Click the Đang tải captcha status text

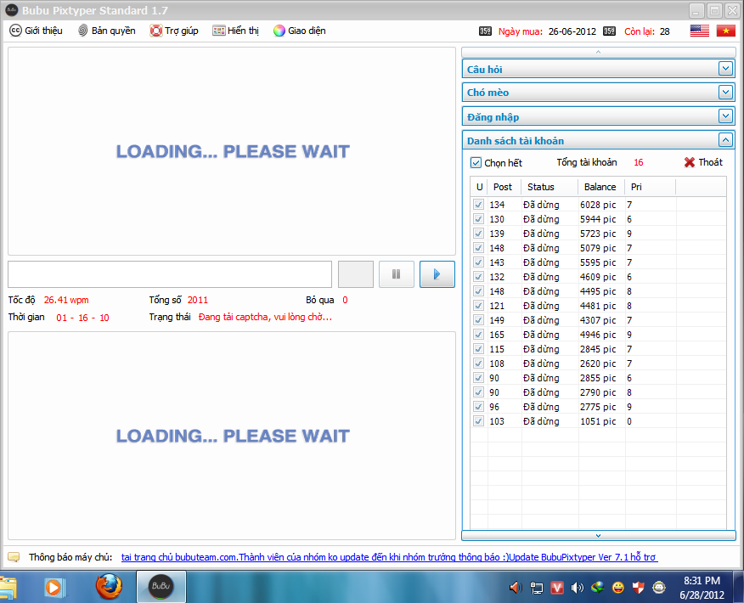pos(265,317)
